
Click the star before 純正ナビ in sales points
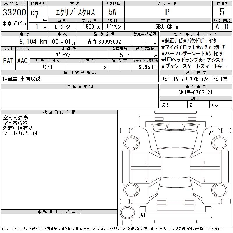coord(163,41)
